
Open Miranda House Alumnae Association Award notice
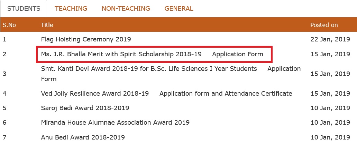pos(115,123)
